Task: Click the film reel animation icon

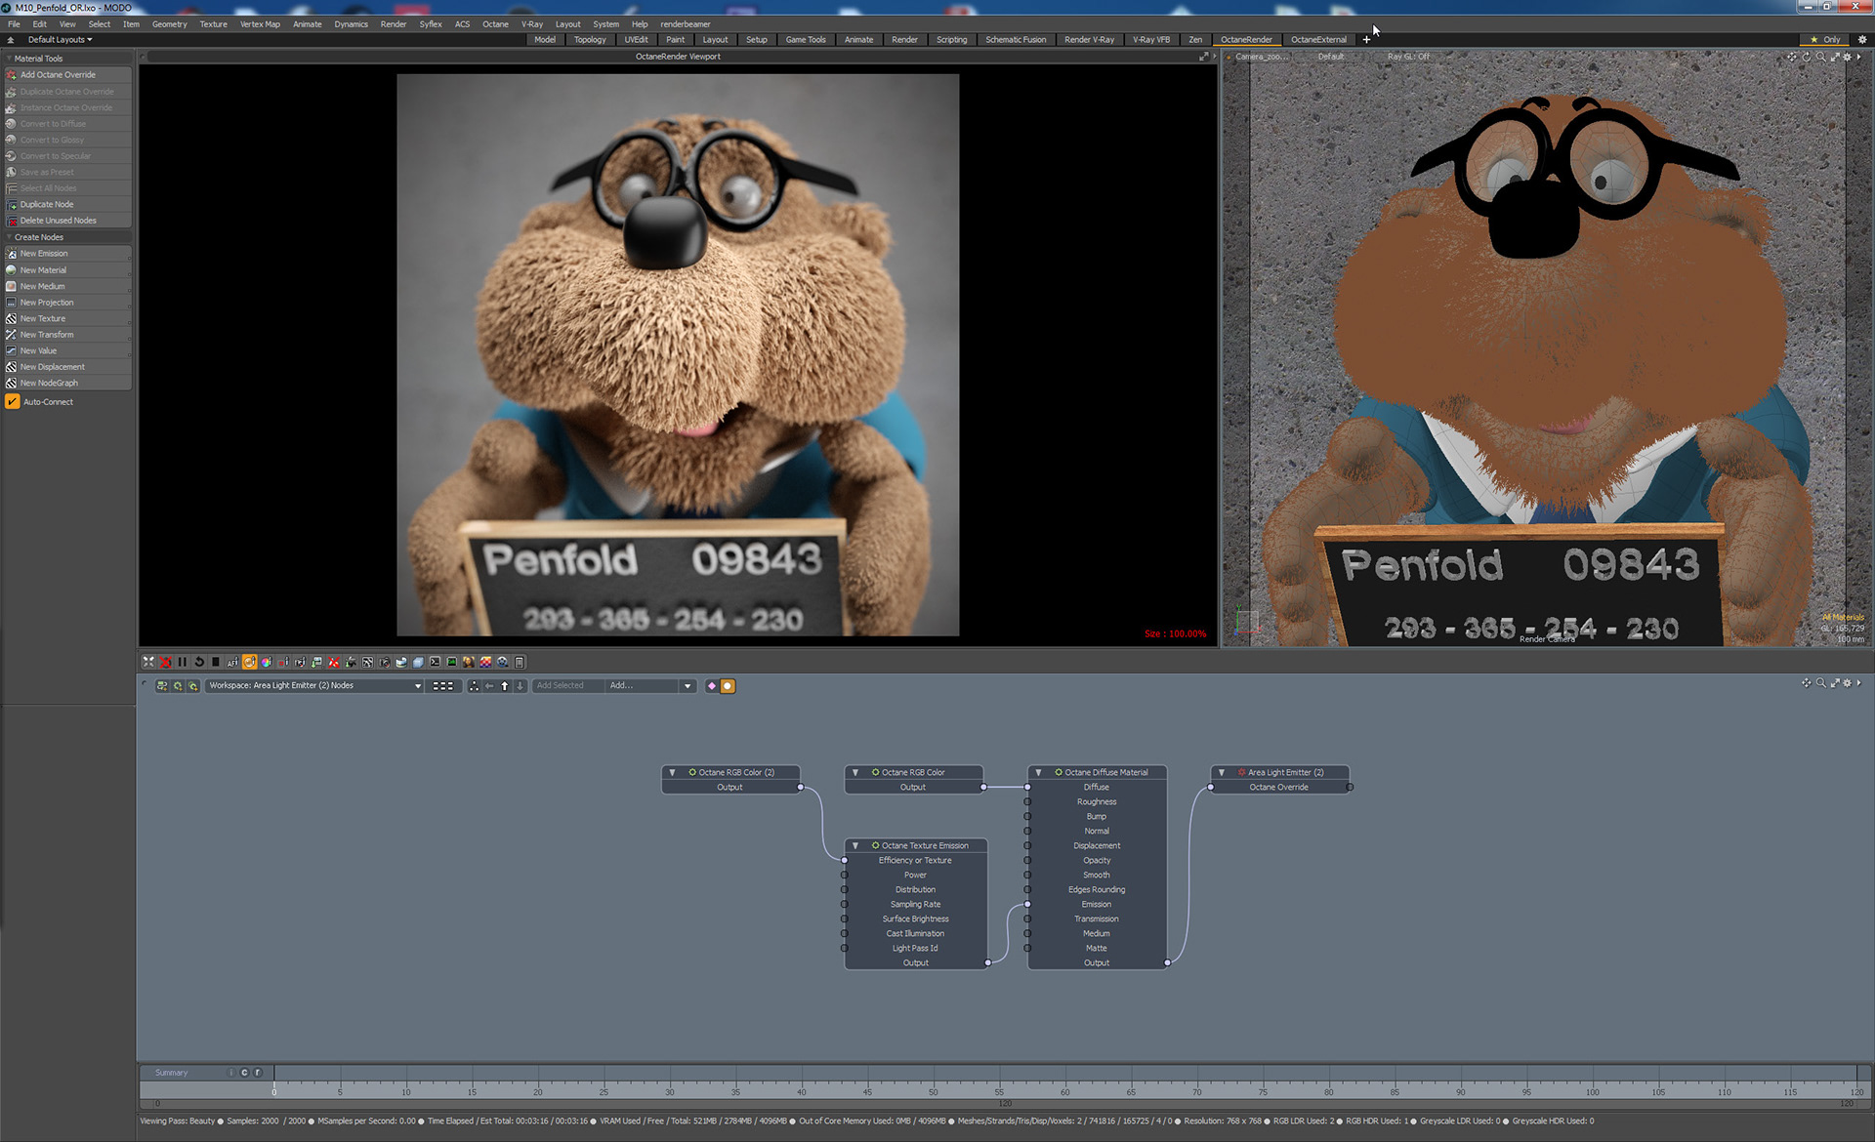Action: [502, 662]
